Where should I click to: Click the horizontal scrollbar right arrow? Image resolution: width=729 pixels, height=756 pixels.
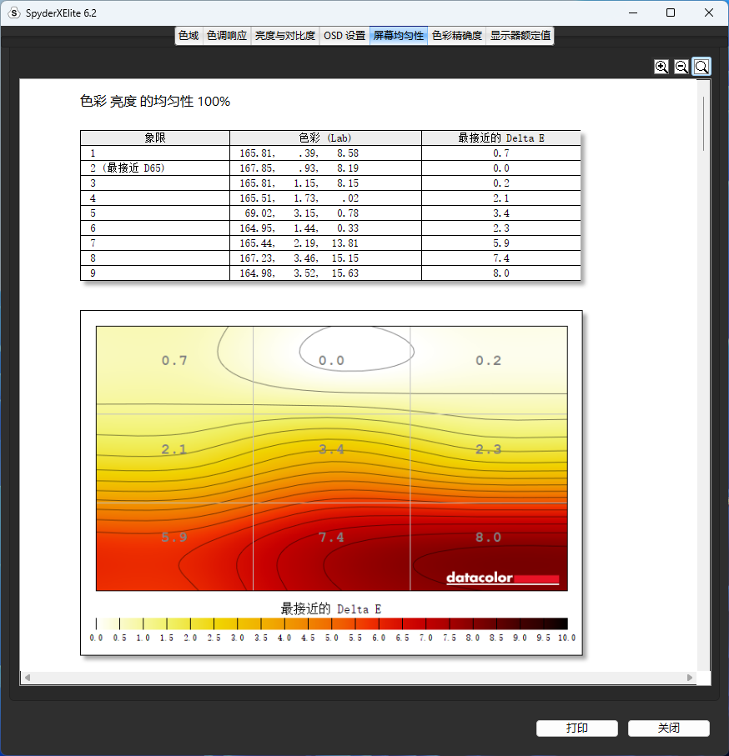[690, 678]
